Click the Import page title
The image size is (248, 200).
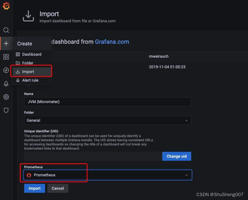pos(49,14)
